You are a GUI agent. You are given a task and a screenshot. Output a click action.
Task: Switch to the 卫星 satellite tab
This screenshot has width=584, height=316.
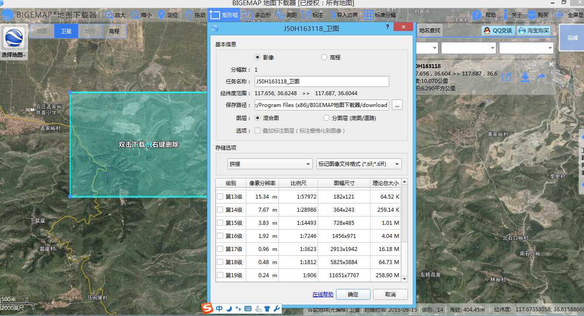pos(66,31)
